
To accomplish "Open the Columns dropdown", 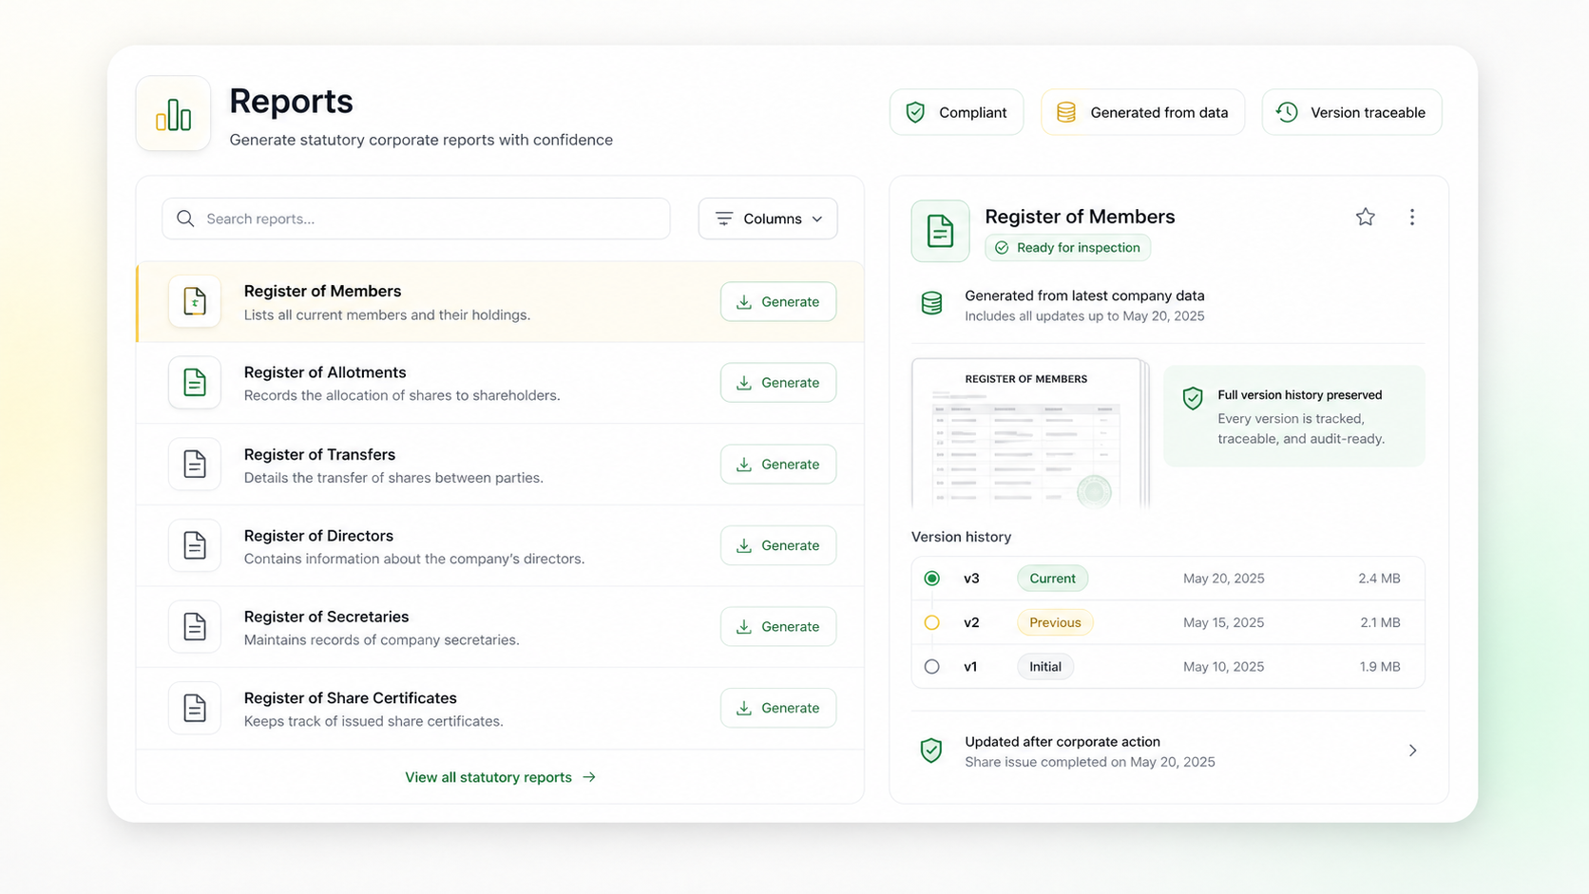I will point(768,219).
